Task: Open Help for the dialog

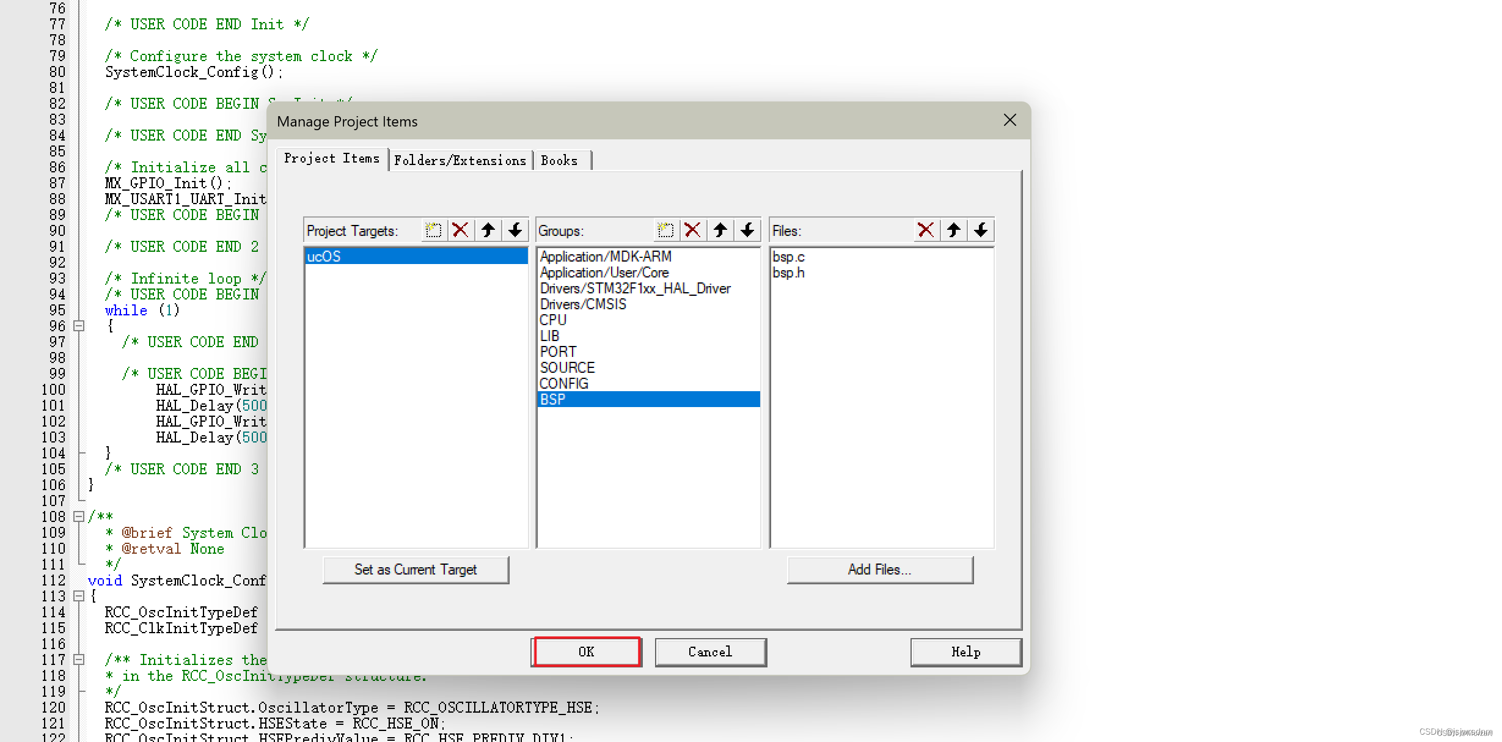Action: click(x=965, y=652)
